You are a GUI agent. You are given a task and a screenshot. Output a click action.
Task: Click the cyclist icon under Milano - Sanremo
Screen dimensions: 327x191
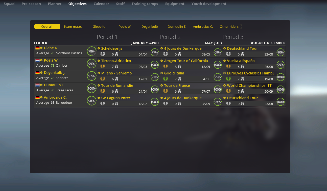click(116, 79)
